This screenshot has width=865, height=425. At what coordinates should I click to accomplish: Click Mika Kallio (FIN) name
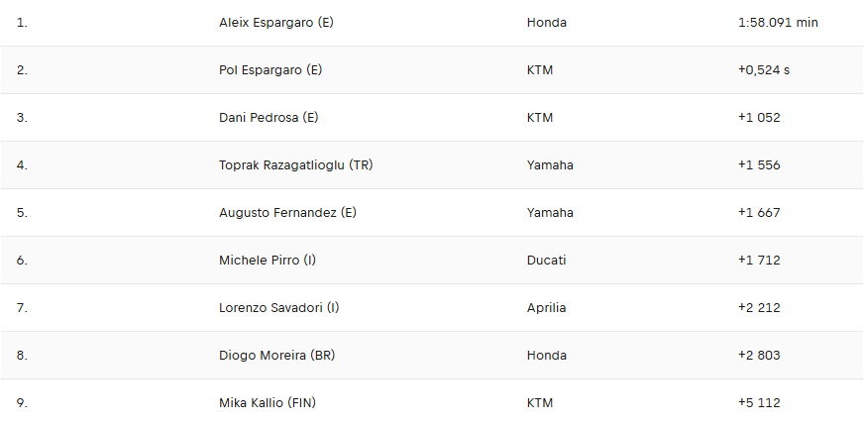(x=268, y=403)
